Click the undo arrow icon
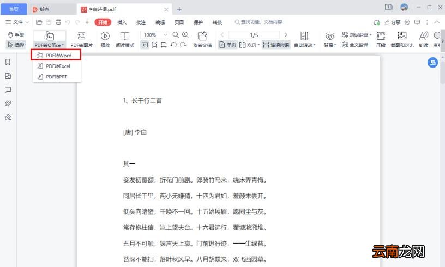This screenshot has height=267, width=445. (68, 22)
